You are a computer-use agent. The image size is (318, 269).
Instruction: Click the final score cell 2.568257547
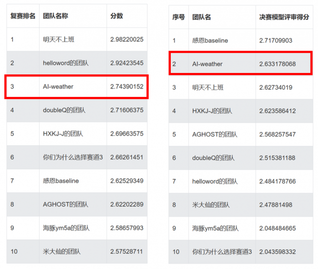pyautogui.click(x=277, y=134)
